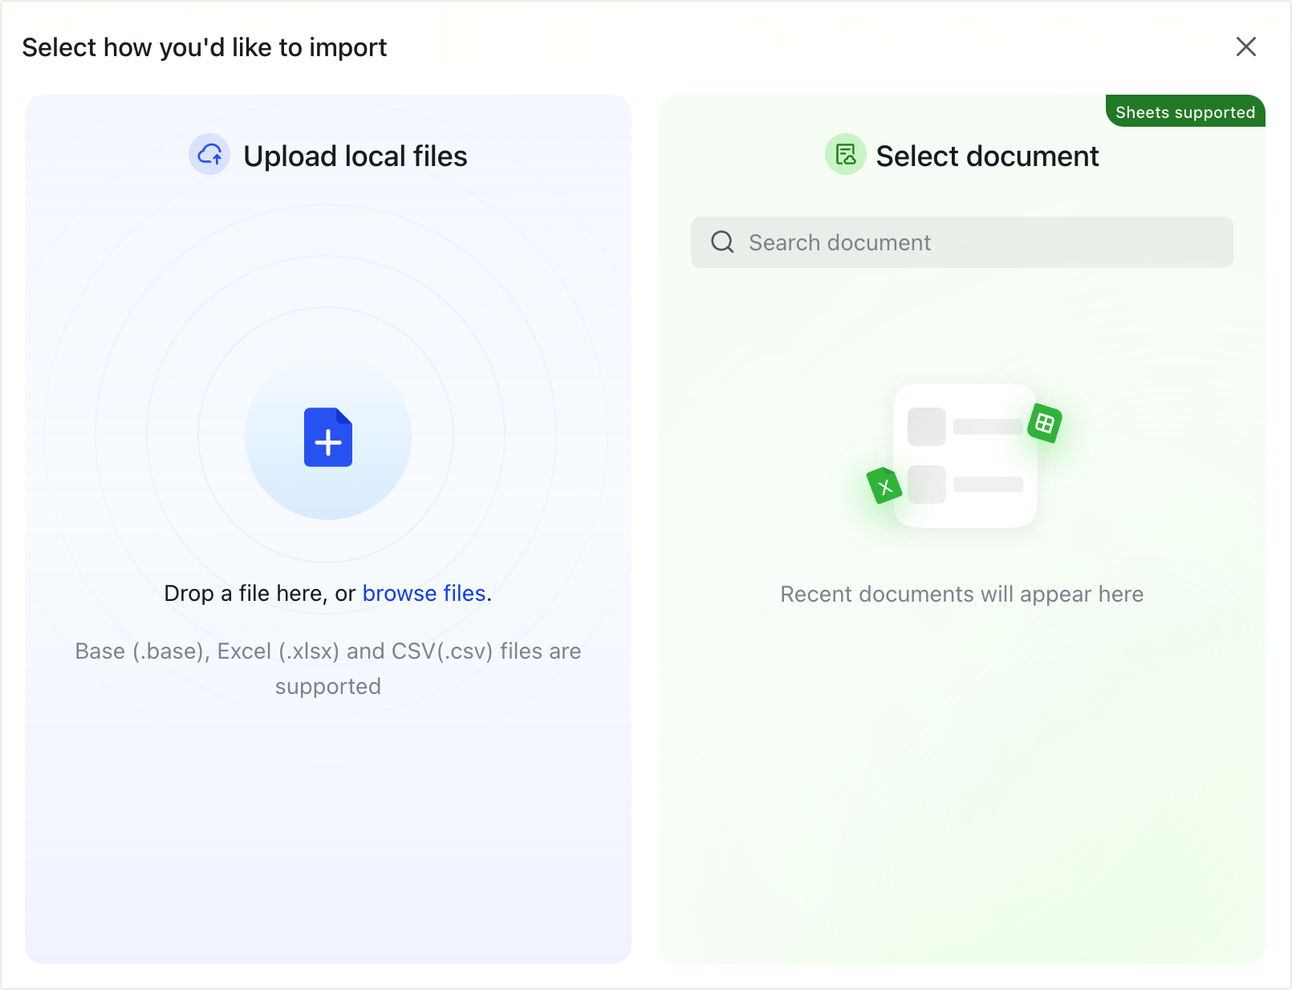Click the placeholder document list illustration
1292x990 pixels.
coord(965,456)
